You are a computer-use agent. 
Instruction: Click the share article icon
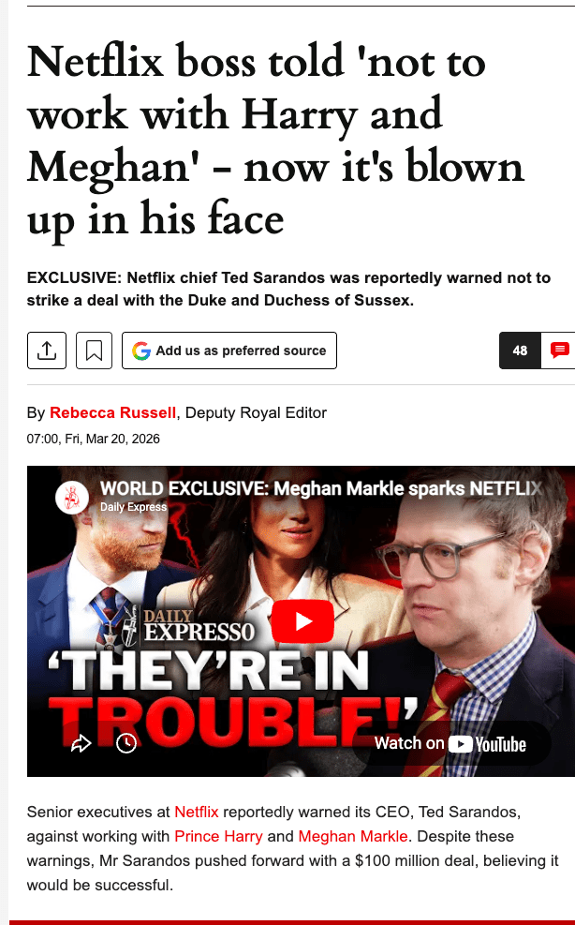point(47,351)
